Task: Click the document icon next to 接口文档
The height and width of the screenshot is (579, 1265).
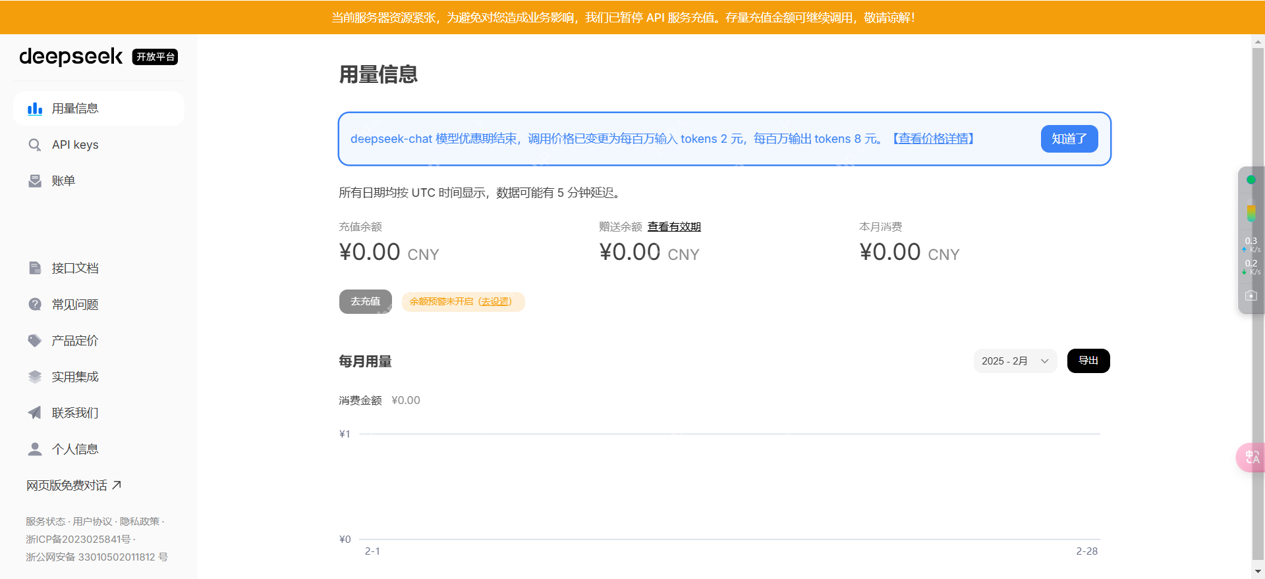Action: pos(35,268)
